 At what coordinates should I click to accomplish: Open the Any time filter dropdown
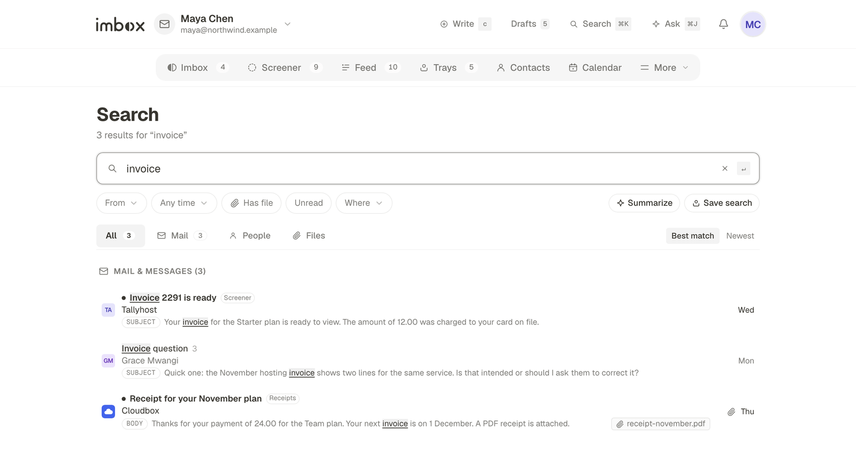point(184,203)
